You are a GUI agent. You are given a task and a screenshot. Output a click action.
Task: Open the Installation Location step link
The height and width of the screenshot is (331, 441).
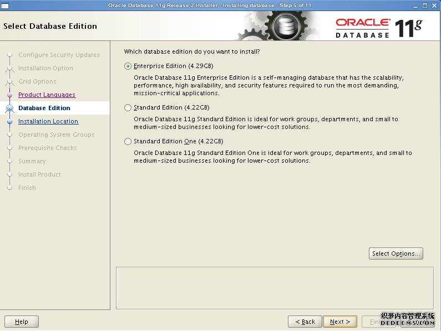point(48,121)
